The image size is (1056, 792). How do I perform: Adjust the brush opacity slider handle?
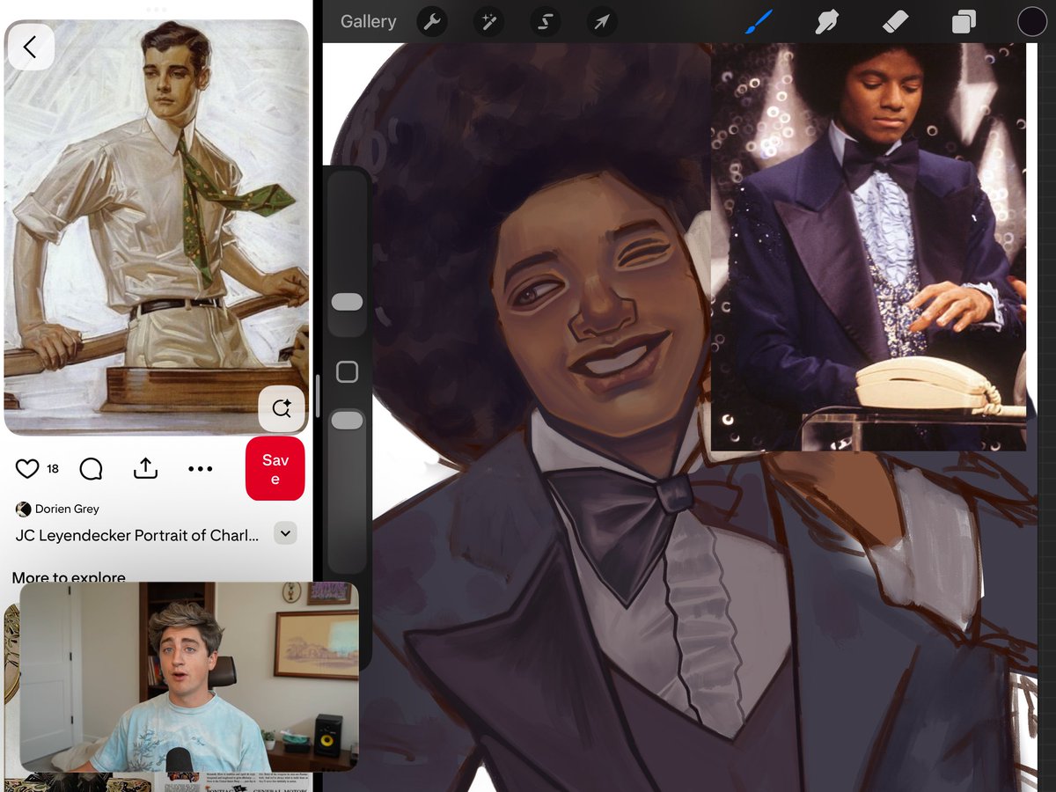tap(347, 421)
